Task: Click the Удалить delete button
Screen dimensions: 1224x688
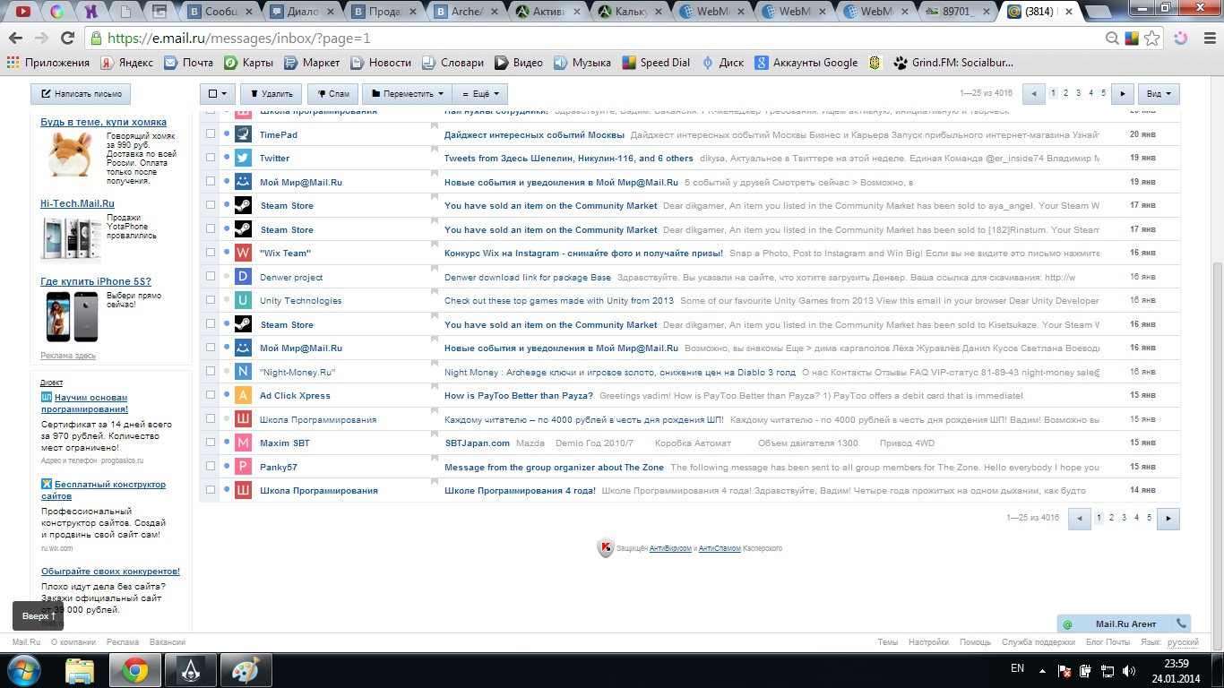Action: pyautogui.click(x=272, y=93)
